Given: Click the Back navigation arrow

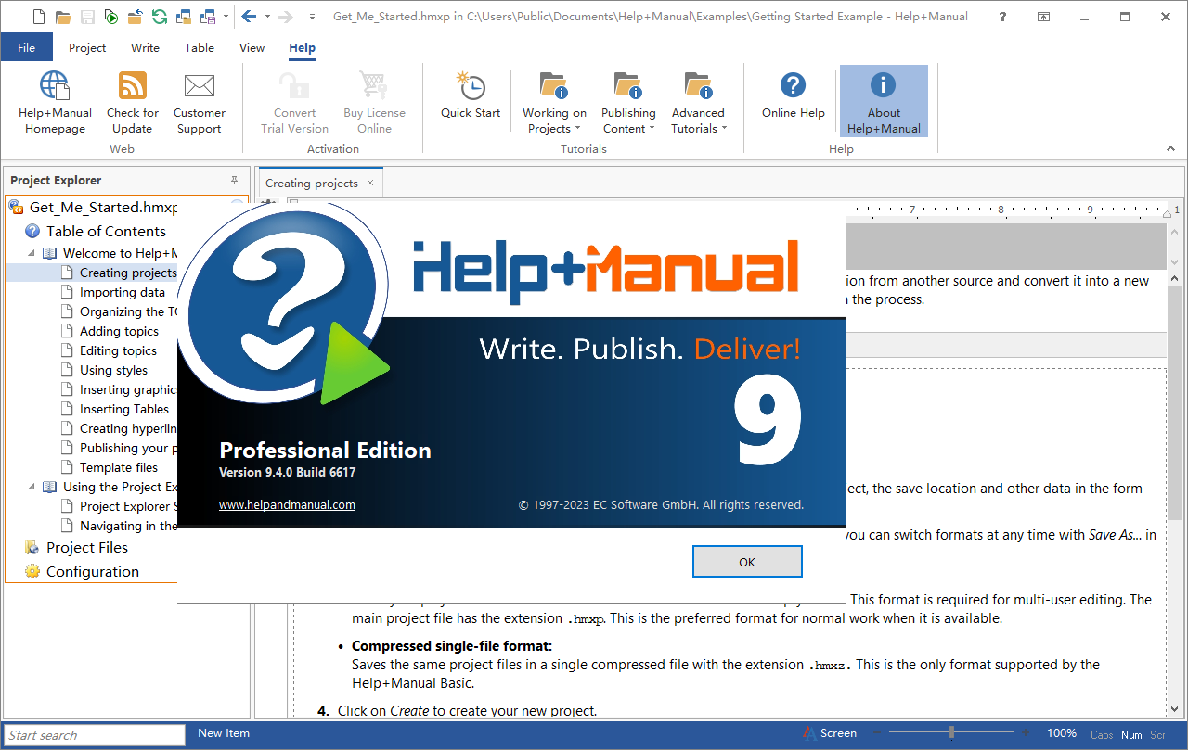Looking at the screenshot, I should point(248,17).
